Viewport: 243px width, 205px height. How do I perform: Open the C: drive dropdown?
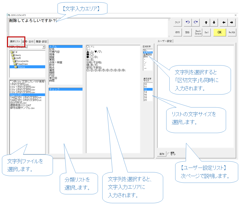pyautogui.click(x=44, y=47)
